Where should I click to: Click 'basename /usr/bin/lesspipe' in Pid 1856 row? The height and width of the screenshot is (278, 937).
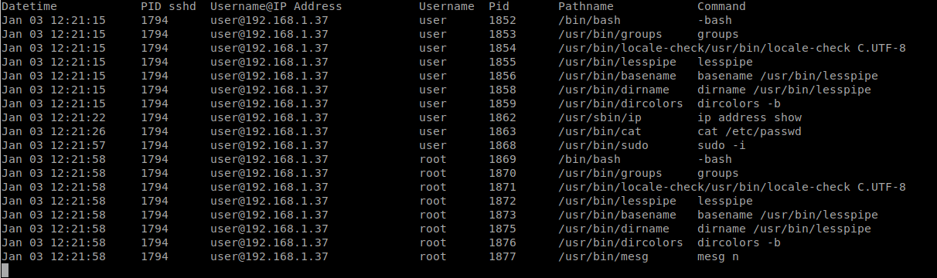click(x=787, y=76)
